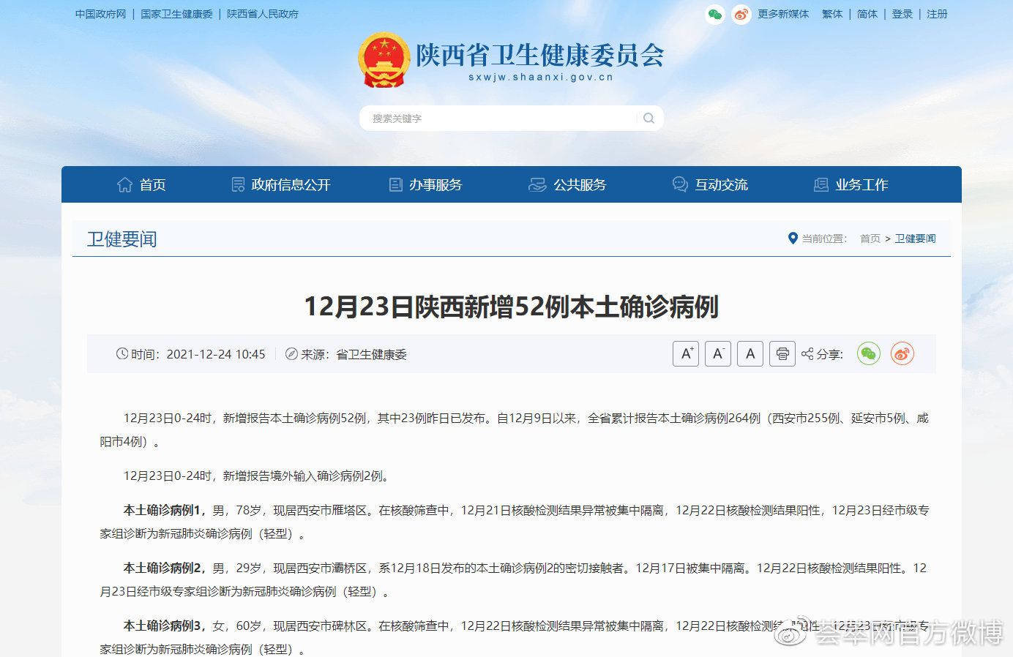
Task: Click inside the keyword search field
Action: click(x=476, y=118)
